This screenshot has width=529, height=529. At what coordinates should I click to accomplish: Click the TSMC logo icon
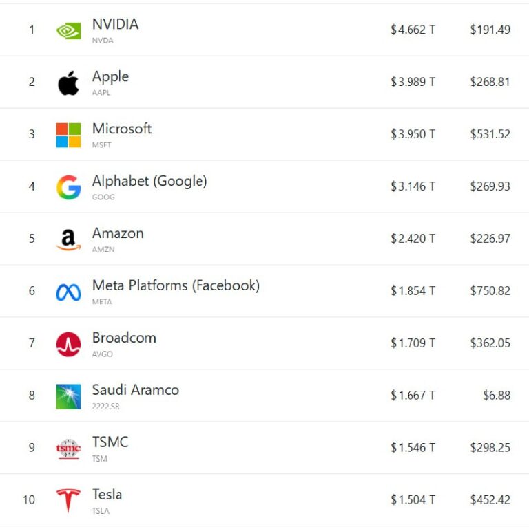tap(68, 449)
